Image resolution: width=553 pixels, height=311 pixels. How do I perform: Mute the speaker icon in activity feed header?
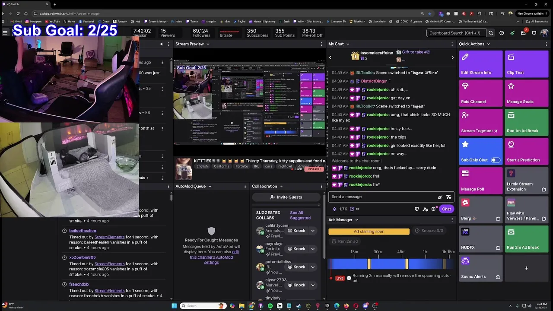coord(162,44)
